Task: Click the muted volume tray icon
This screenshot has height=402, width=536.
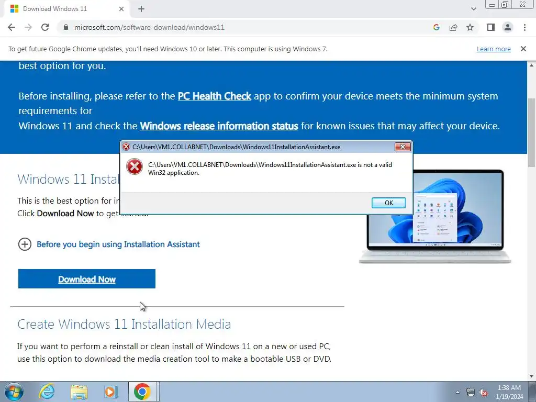Action: [x=483, y=392]
